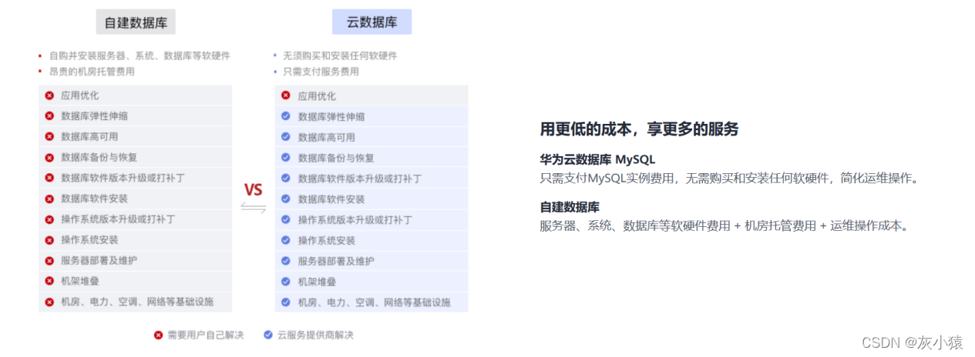Image resolution: width=975 pixels, height=357 pixels.
Task: Click 数据库软件安装 text in 云数据库 list
Action: pos(331,199)
